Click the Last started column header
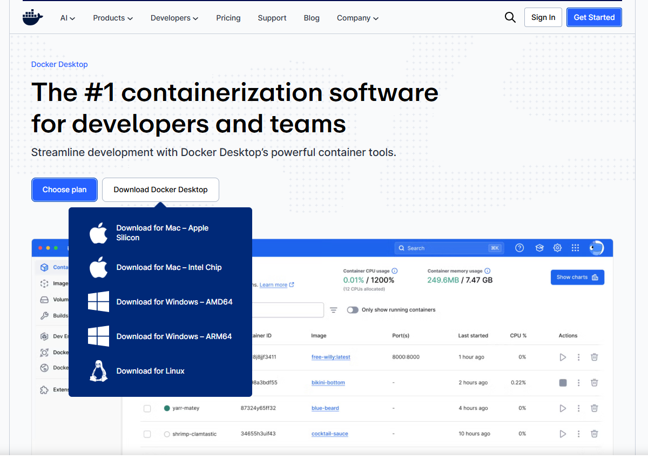Viewport: 648px width, 460px height. point(473,336)
